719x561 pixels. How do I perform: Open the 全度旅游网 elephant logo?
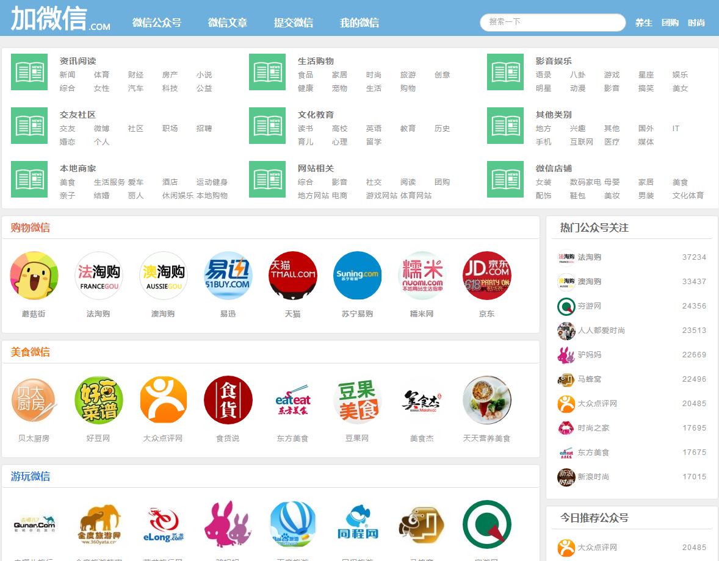click(x=99, y=524)
